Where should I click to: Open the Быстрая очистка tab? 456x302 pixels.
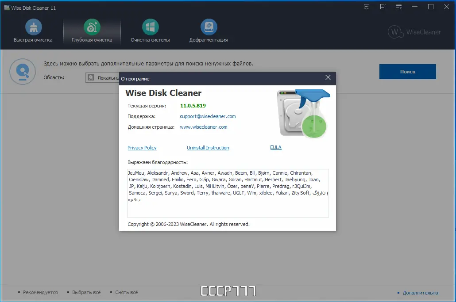pyautogui.click(x=33, y=31)
